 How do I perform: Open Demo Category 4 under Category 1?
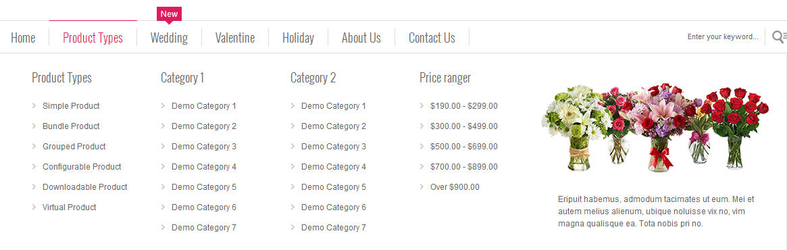(204, 167)
